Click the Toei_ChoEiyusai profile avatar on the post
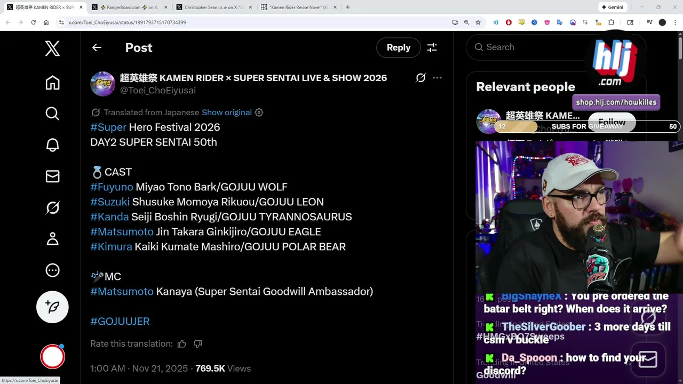Image resolution: width=683 pixels, height=384 pixels. pos(102,84)
